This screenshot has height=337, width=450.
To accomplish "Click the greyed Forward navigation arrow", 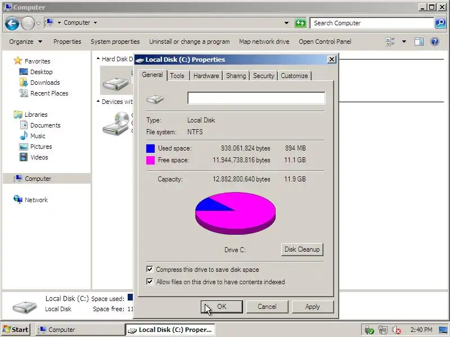I will tap(28, 23).
